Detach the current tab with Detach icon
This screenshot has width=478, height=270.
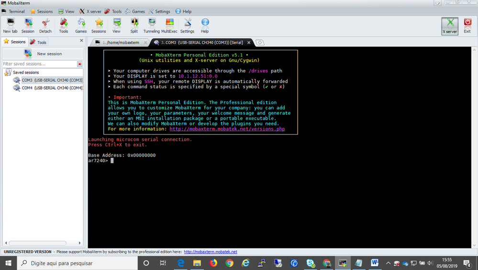point(45,26)
